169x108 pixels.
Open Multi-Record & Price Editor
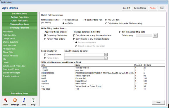(x=14, y=66)
